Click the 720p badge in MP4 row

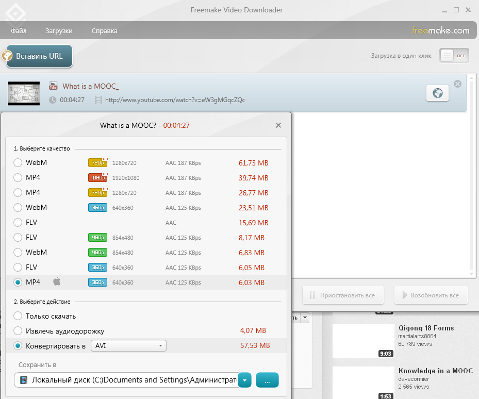click(x=98, y=192)
